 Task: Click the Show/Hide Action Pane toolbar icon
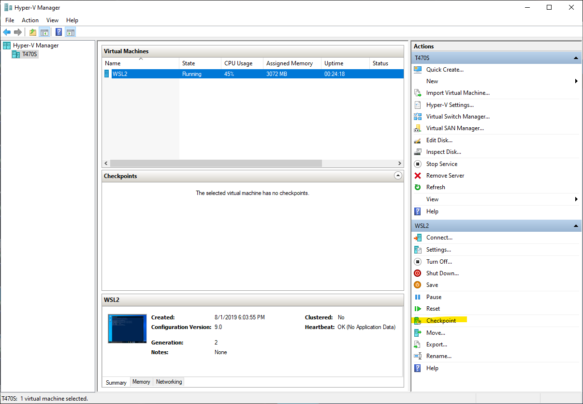click(71, 32)
